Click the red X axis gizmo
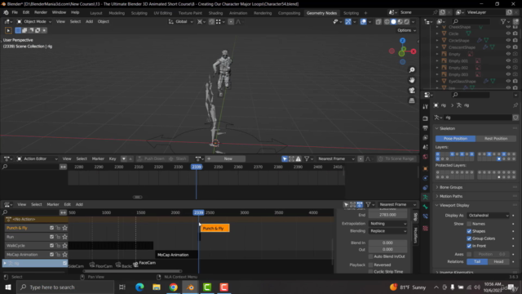522x294 pixels. click(x=414, y=51)
